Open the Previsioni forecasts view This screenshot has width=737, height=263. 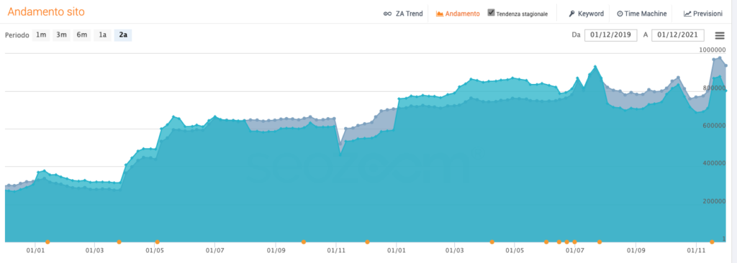coord(703,14)
